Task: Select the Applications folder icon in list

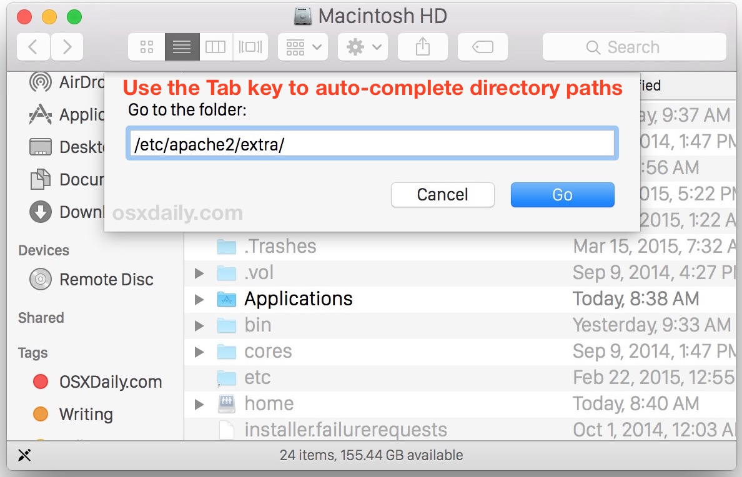Action: pos(227,299)
